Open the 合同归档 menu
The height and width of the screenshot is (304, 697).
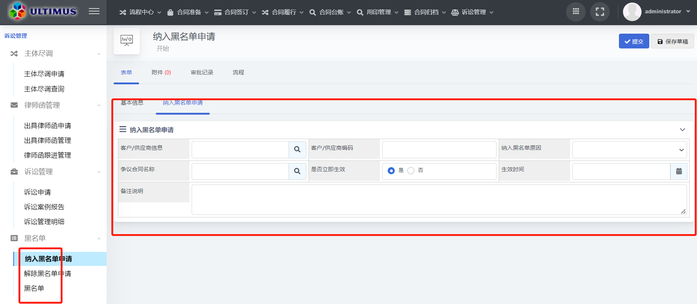425,12
